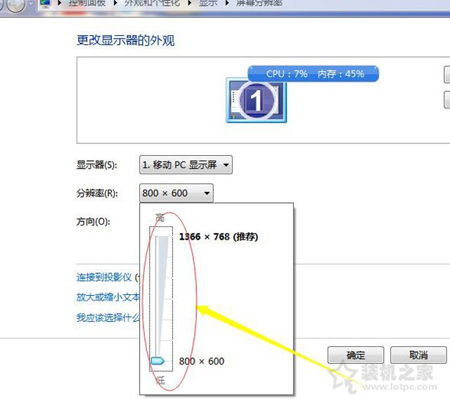Click the control panel icon in address bar
The image size is (450, 399).
(45, 4)
